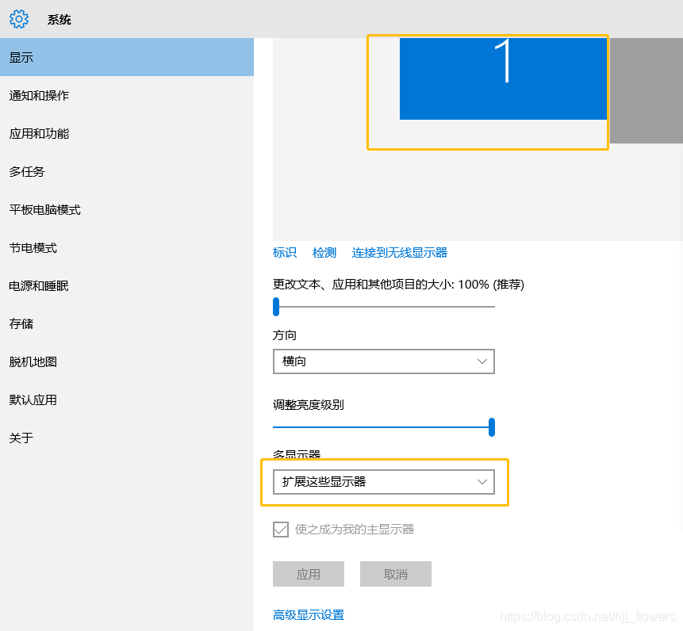Click the Settings gear icon
Viewport: 683px width, 631px height.
[19, 19]
